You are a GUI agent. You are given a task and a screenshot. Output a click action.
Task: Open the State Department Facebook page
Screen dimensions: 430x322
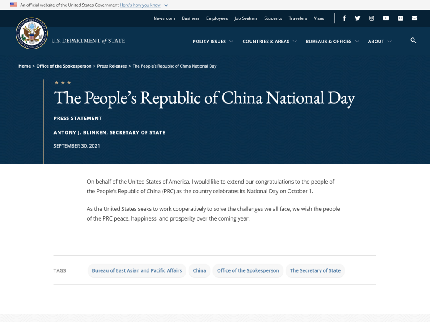344,18
